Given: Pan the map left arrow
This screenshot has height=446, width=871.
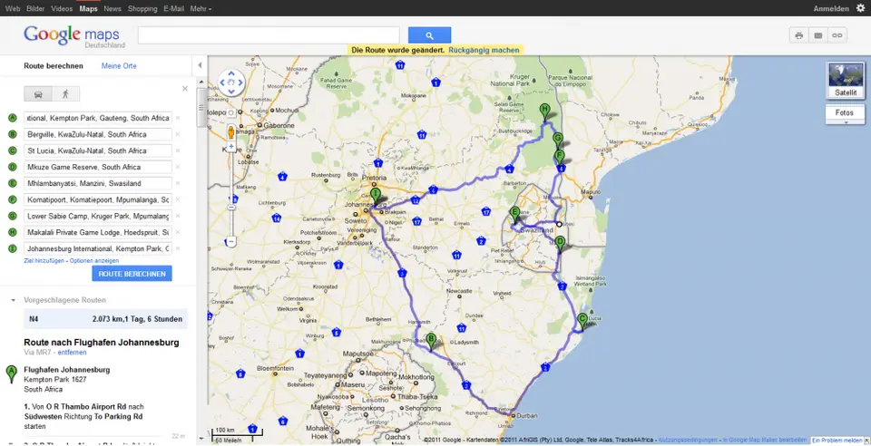Looking at the screenshot, I should click(x=222, y=82).
